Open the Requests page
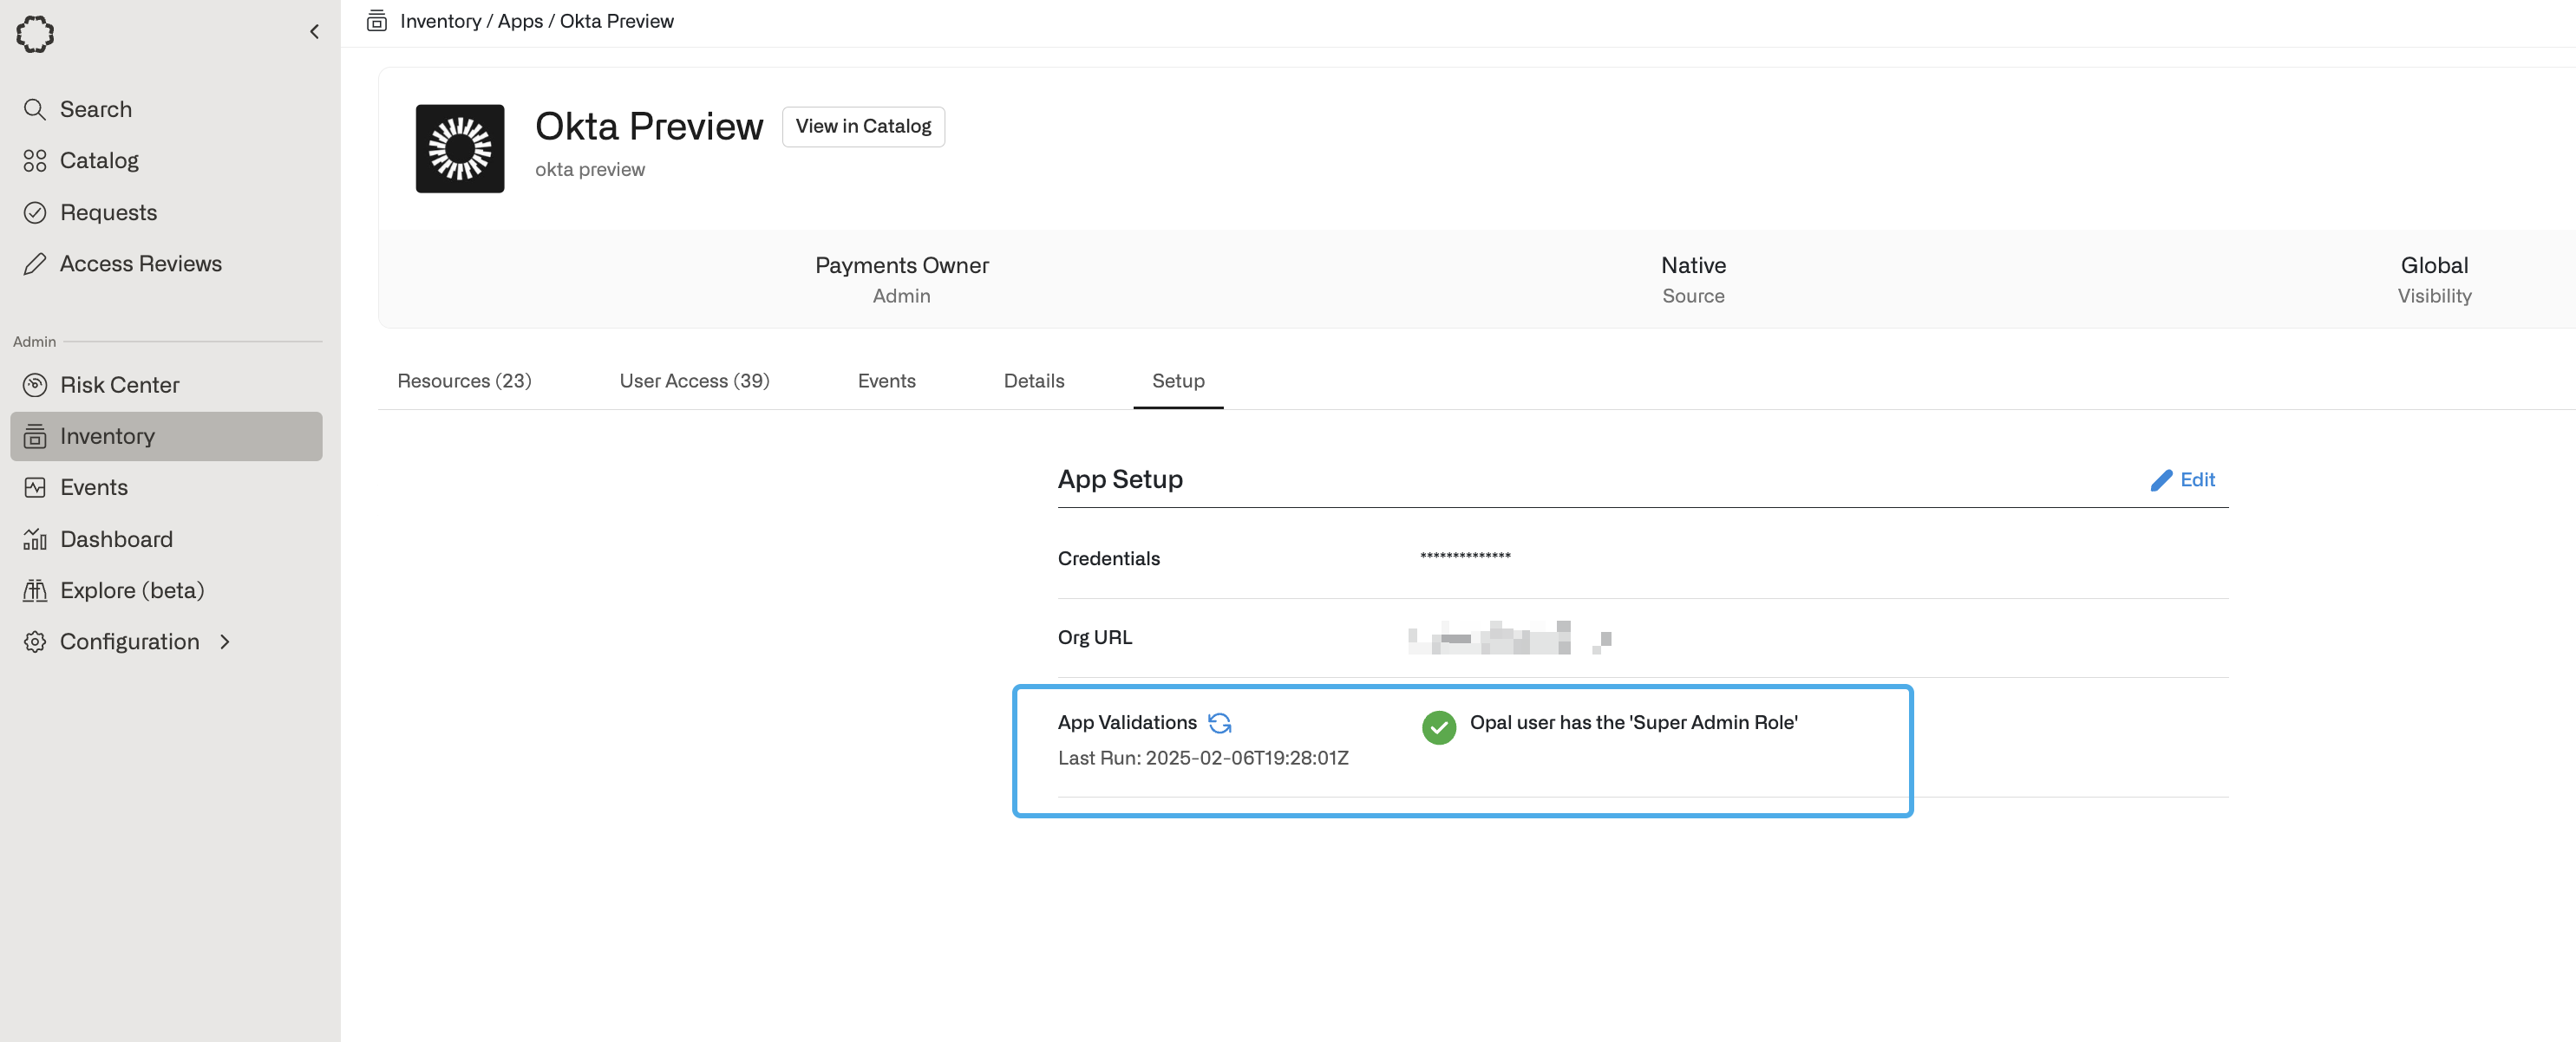Image resolution: width=2576 pixels, height=1042 pixels. click(108, 212)
